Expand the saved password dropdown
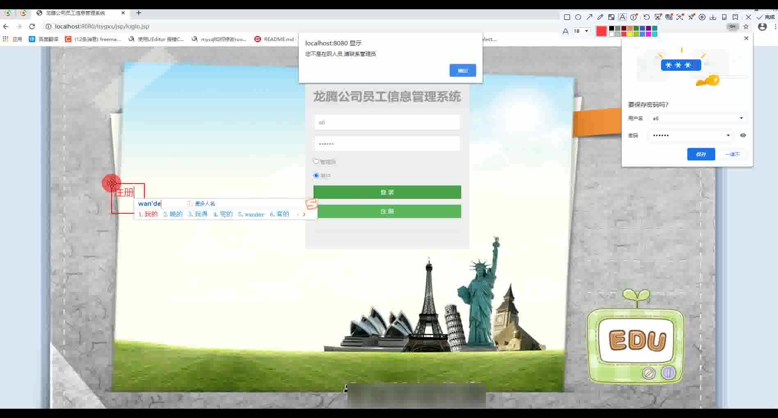778x418 pixels. pyautogui.click(x=728, y=135)
